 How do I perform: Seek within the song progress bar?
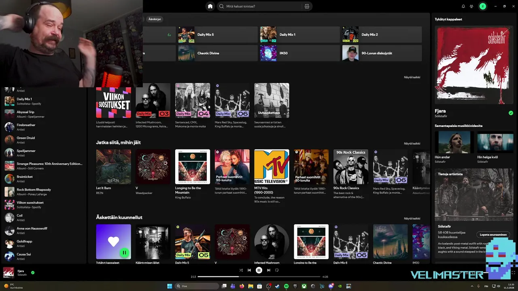pyautogui.click(x=259, y=277)
